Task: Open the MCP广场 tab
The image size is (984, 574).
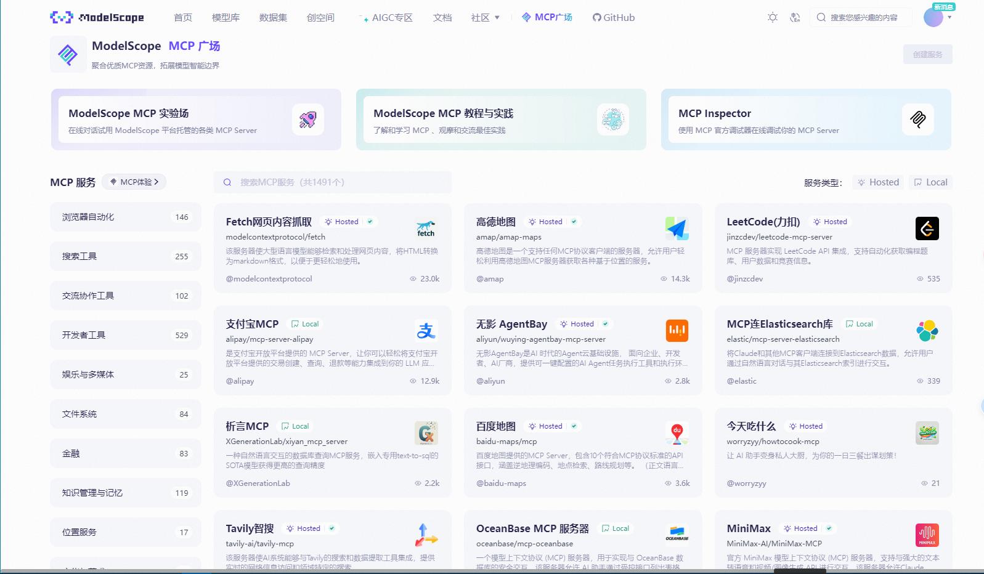Action: [x=547, y=17]
